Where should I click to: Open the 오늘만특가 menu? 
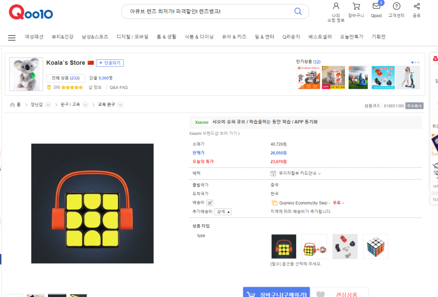352,37
